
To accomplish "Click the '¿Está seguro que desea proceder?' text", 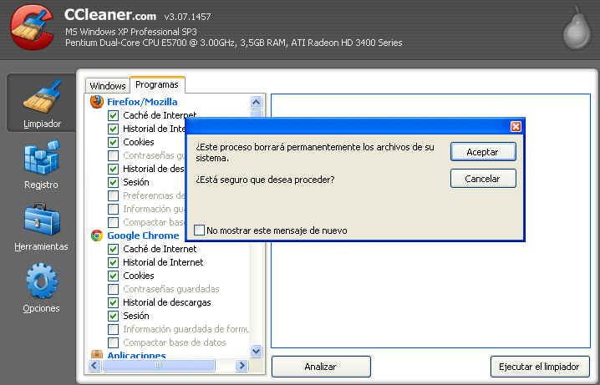I will point(265,180).
